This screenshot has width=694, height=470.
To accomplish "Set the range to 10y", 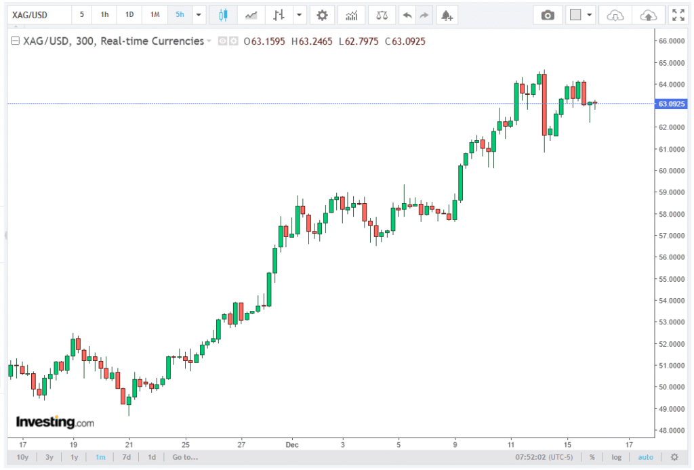I will pos(22,457).
